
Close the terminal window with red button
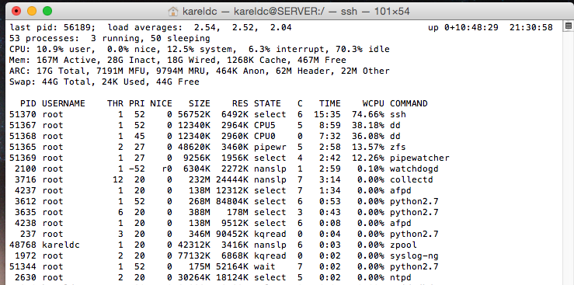[16, 11]
